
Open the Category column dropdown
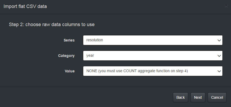click(x=153, y=56)
